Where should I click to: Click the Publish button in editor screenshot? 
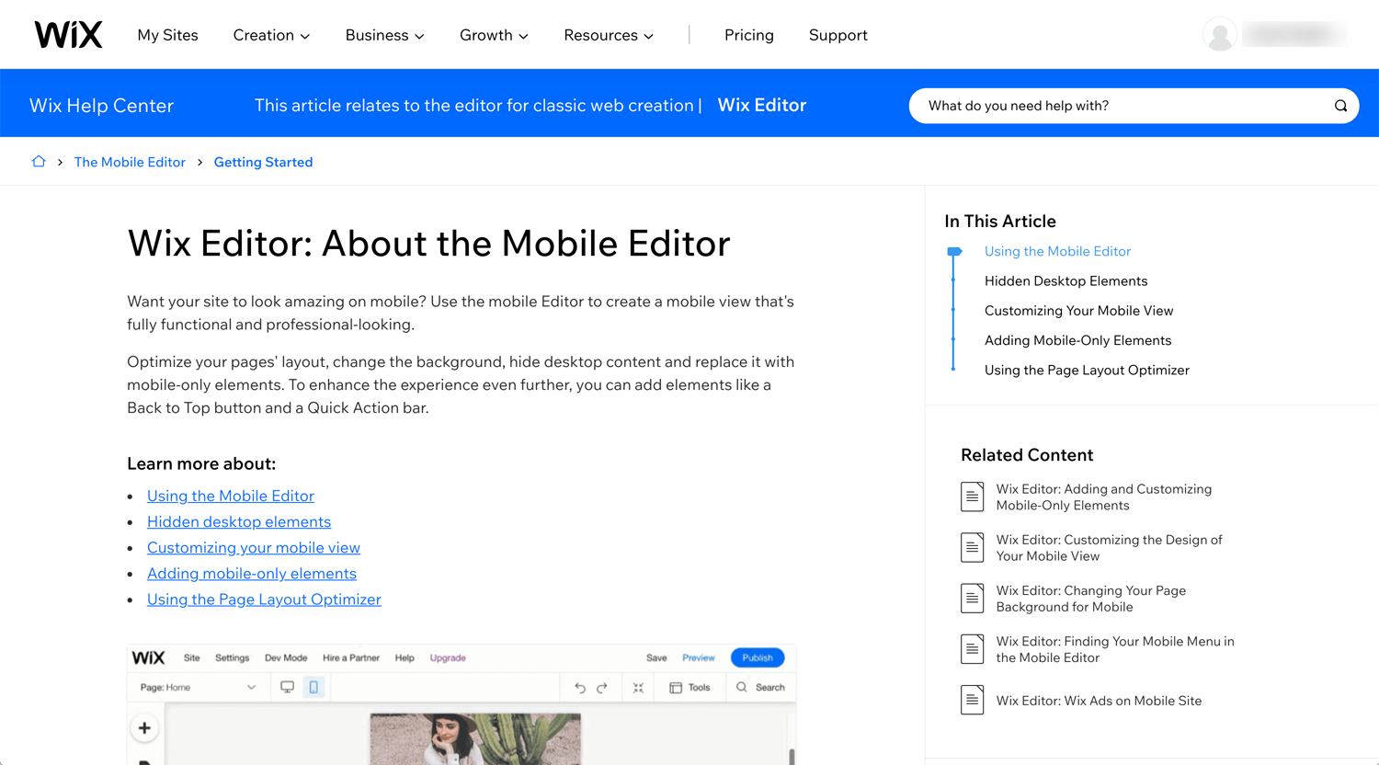point(758,657)
